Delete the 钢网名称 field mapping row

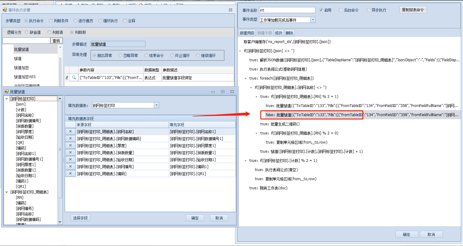click(x=70, y=131)
